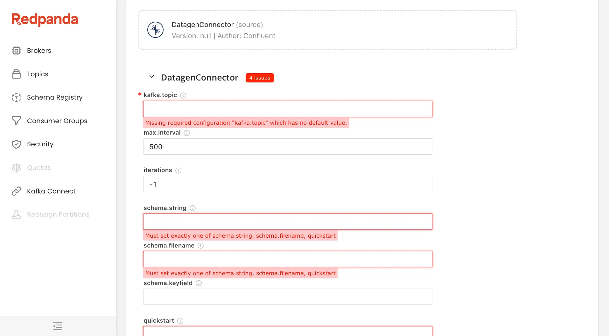609x336 pixels.
Task: Click the Schema Registry sidebar icon
Action: pyautogui.click(x=16, y=97)
